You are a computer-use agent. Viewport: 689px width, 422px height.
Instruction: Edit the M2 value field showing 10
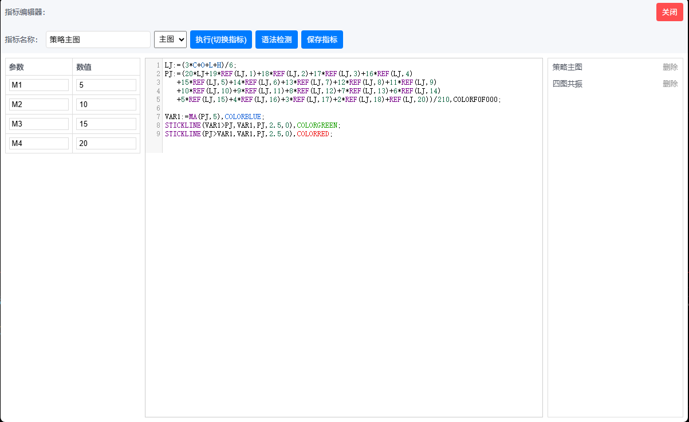pyautogui.click(x=106, y=104)
